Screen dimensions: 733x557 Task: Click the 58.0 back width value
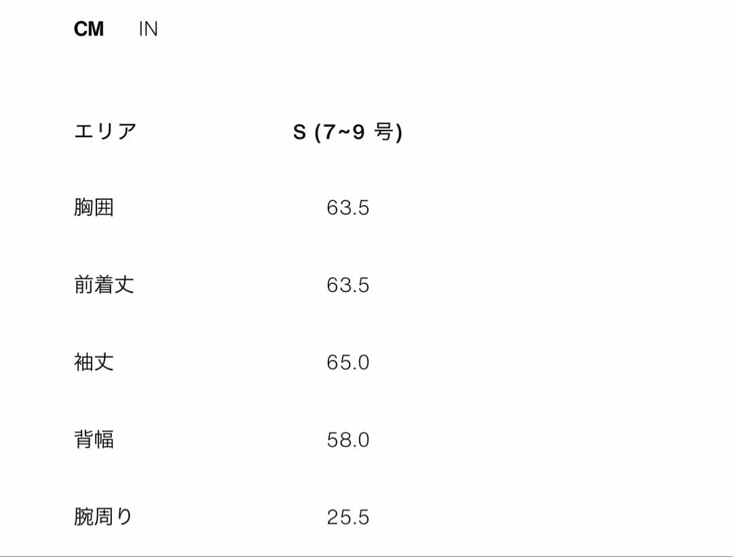pos(348,439)
